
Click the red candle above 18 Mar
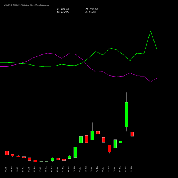pos(109,148)
